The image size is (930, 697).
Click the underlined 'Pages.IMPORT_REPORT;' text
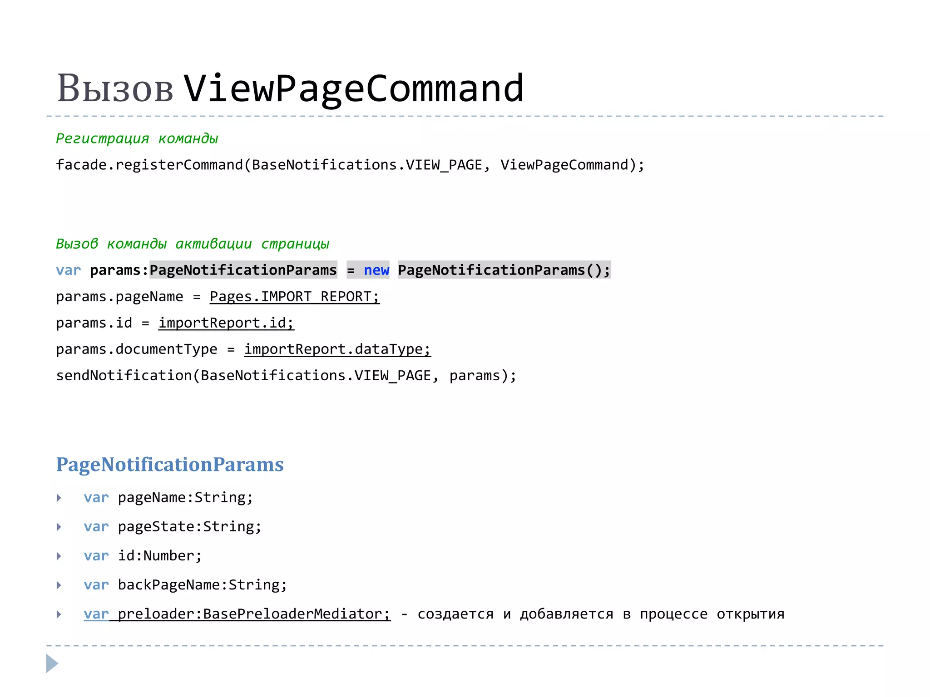click(x=294, y=297)
